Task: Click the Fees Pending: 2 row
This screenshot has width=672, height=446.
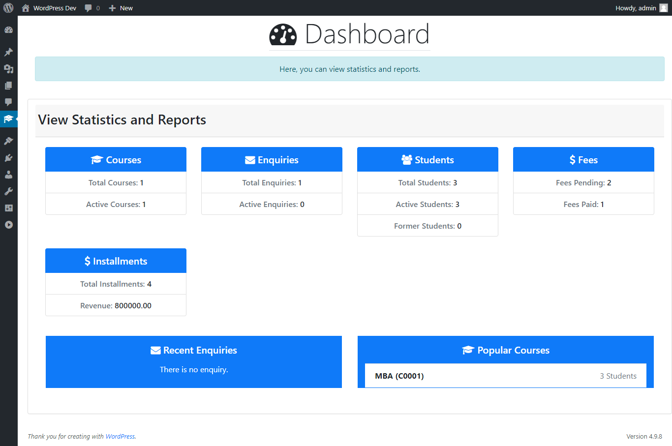Action: pyautogui.click(x=583, y=182)
